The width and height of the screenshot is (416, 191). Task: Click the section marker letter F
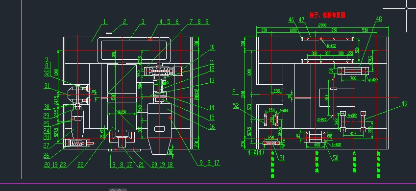(234, 92)
